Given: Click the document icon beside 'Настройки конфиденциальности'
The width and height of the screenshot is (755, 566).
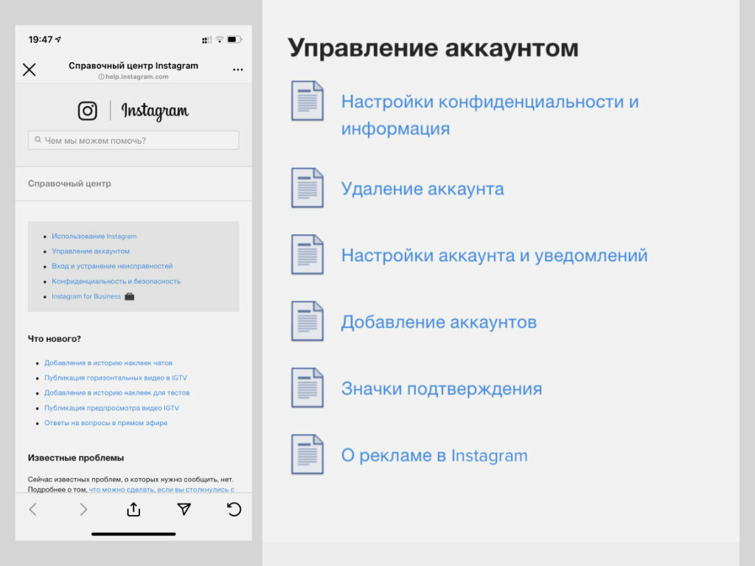Looking at the screenshot, I should (307, 100).
